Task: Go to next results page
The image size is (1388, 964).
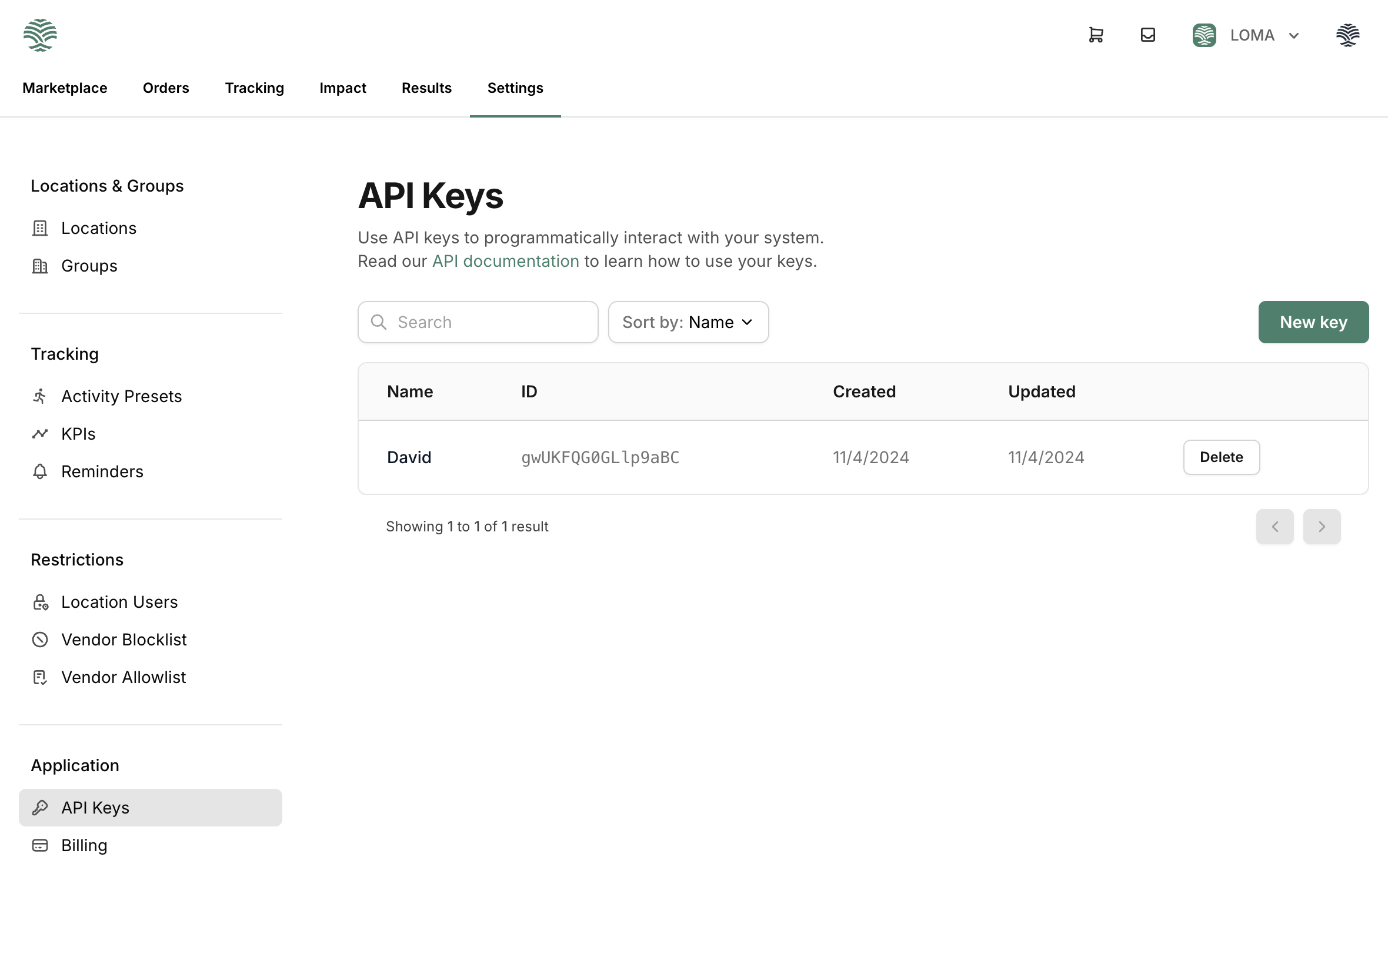Action: pos(1321,527)
